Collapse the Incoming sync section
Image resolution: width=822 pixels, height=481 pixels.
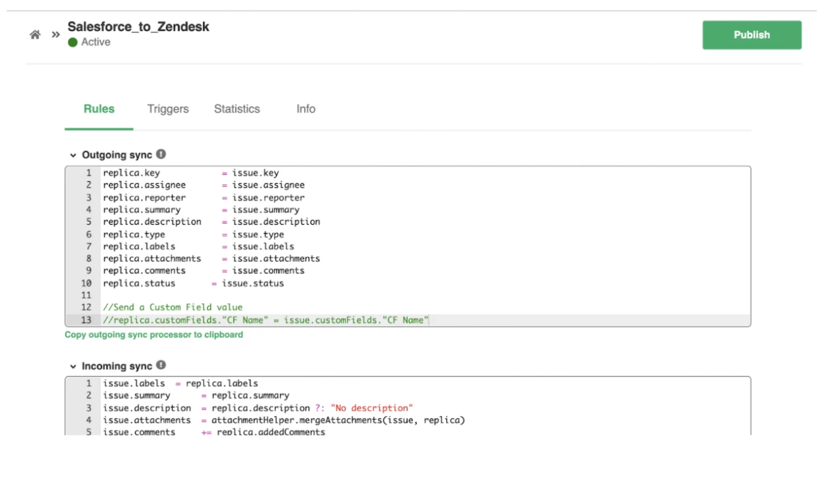coord(73,366)
